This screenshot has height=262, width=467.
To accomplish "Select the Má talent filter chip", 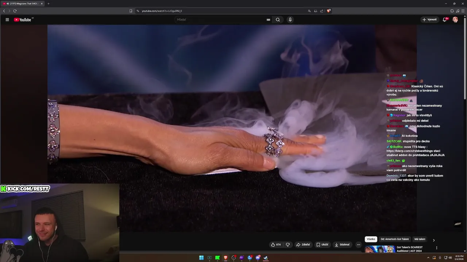I will 420,239.
